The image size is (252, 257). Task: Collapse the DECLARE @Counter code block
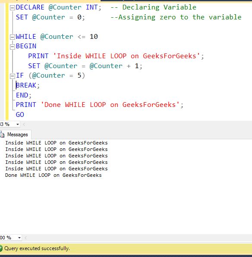tap(13, 8)
